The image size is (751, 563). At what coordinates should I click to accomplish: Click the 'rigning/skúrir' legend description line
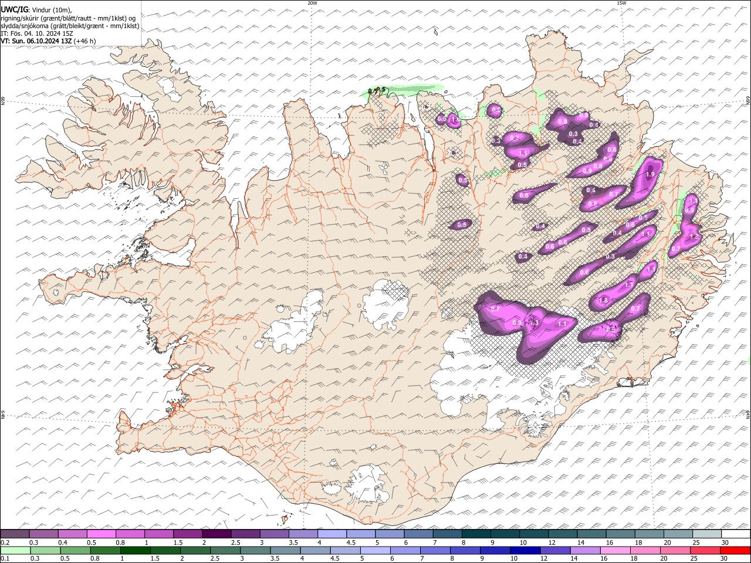coord(68,18)
